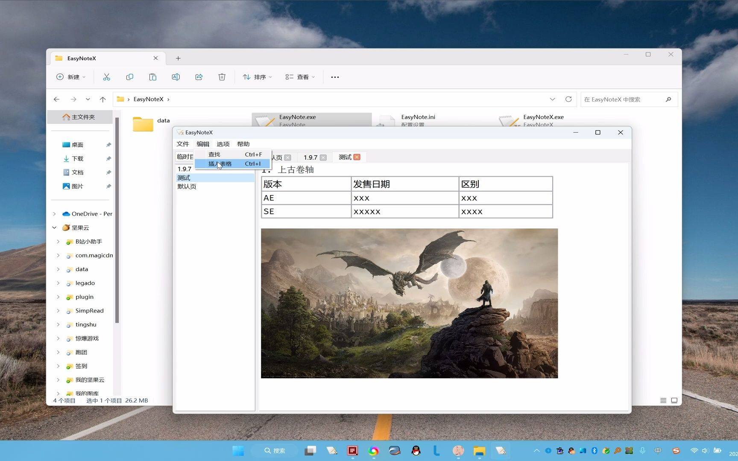Open 下载 in Explorer quick access
This screenshot has width=738, height=461.
(x=77, y=158)
